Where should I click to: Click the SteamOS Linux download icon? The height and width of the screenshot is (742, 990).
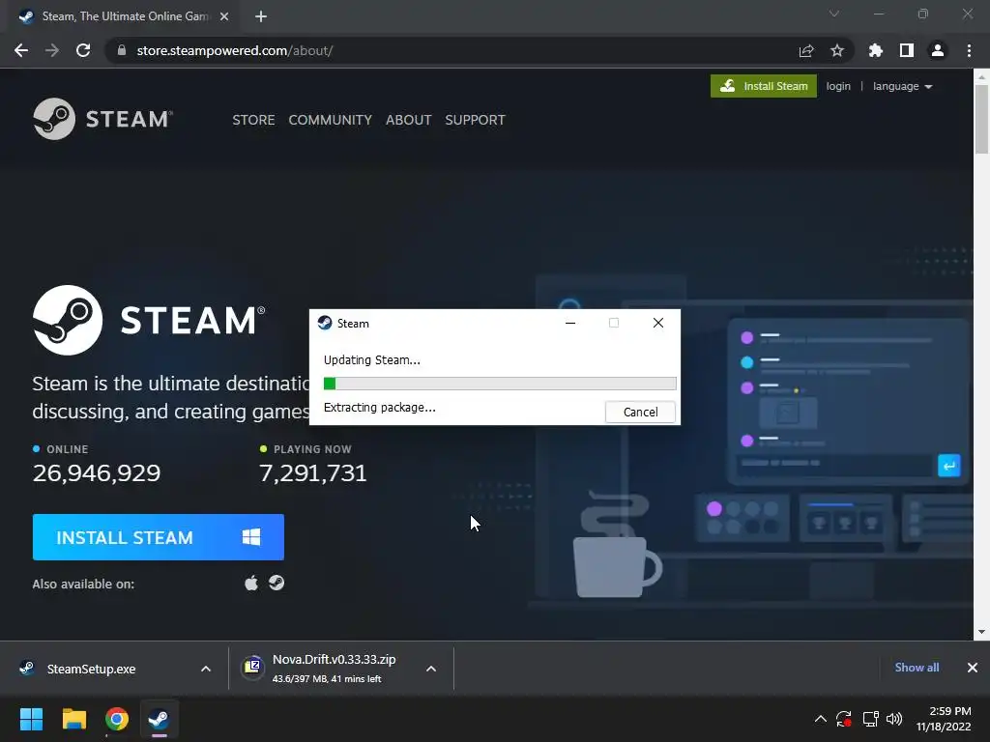click(277, 583)
